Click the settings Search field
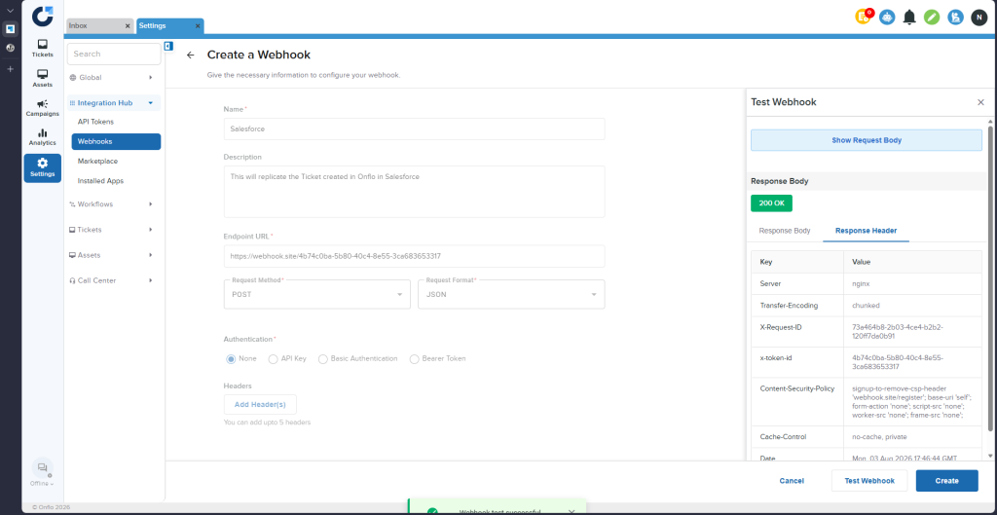 pyautogui.click(x=114, y=55)
